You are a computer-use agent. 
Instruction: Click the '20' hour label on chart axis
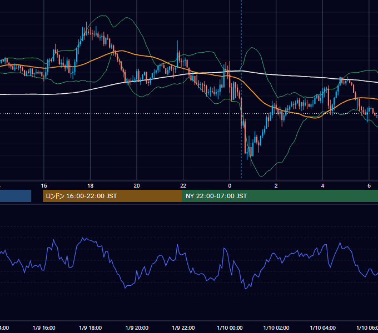point(137,186)
